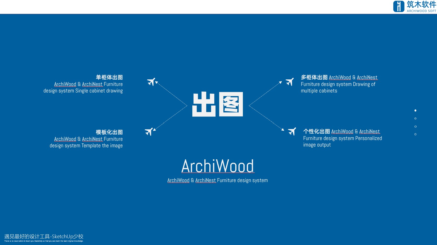Open the 多柜体出图 section heading

tap(314, 77)
